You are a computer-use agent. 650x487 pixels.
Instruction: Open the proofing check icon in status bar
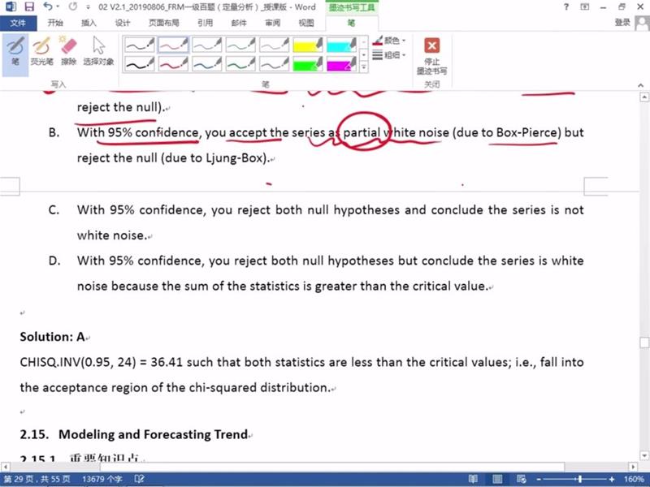click(x=140, y=480)
